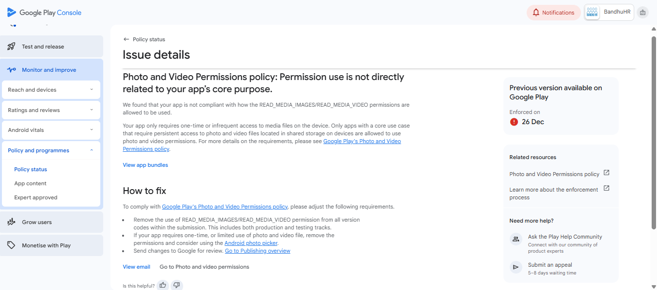Click the Notifications button
The width and height of the screenshot is (657, 290).
pos(553,13)
